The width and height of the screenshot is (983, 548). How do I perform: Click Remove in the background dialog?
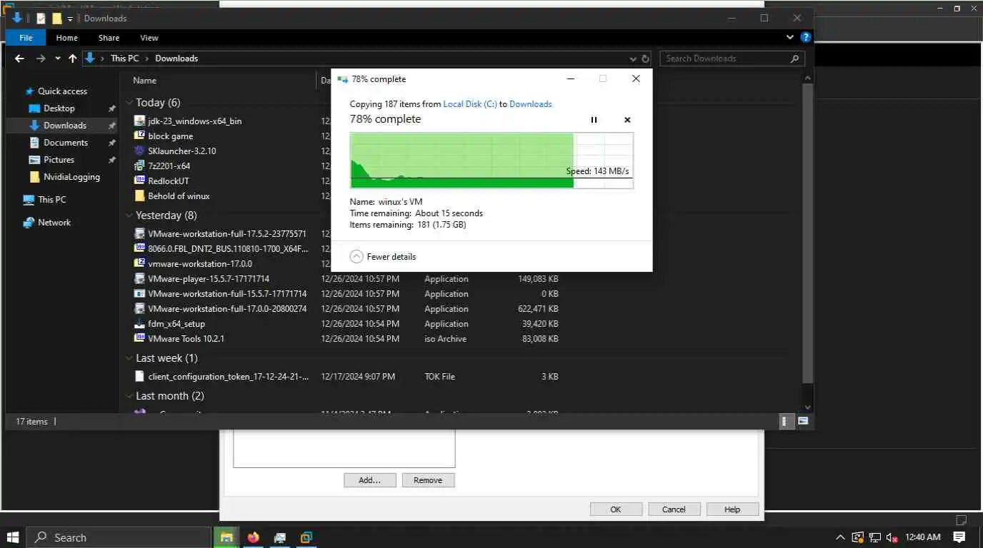pos(428,480)
